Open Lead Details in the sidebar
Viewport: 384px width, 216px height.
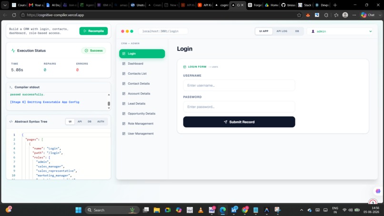(142, 104)
